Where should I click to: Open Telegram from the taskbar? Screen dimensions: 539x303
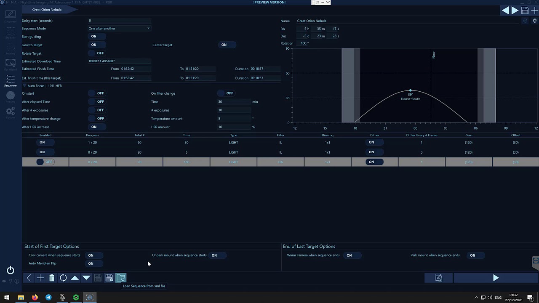click(x=48, y=298)
